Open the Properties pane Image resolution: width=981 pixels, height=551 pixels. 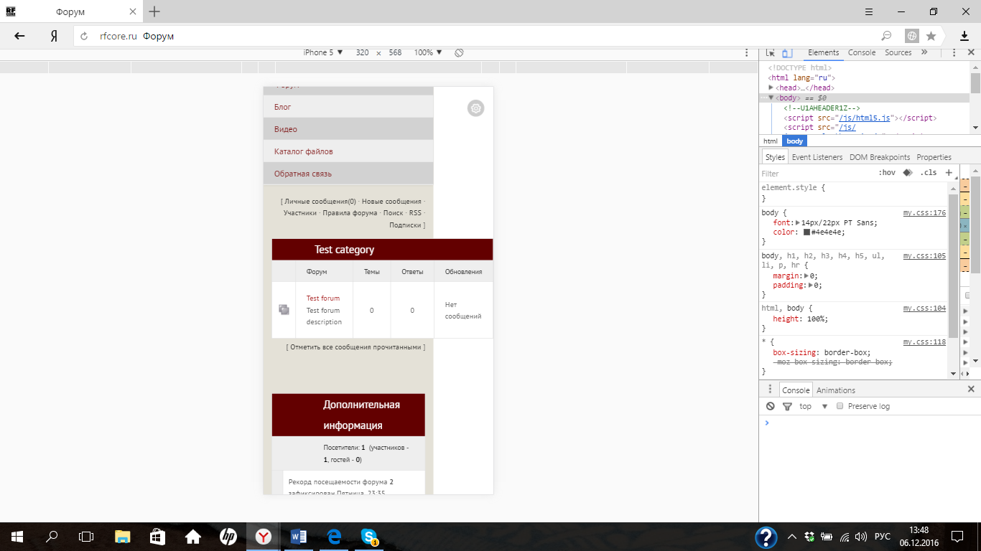point(934,157)
